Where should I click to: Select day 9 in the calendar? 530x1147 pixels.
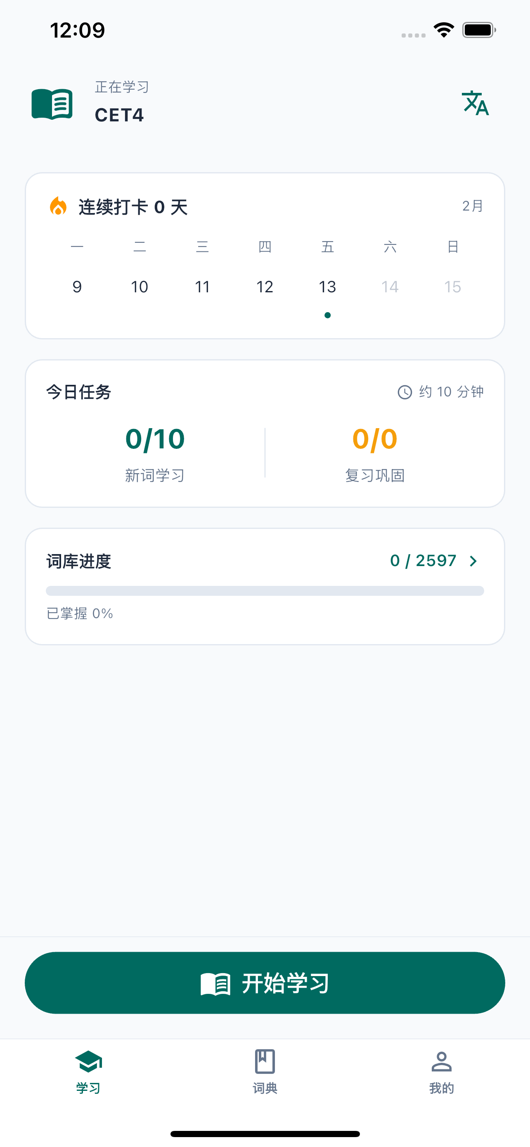pos(77,287)
